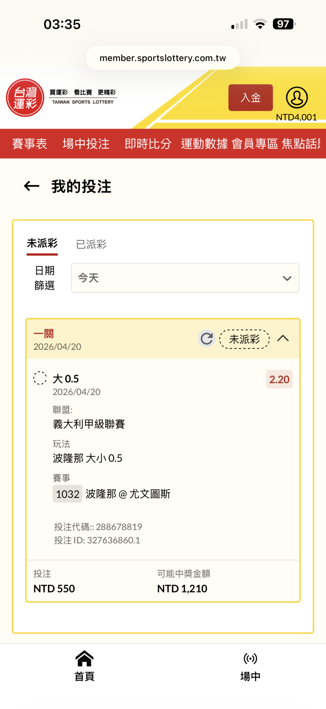Collapse the 一關 bet card chevron
Screen dimensions: 326x709
(283, 338)
